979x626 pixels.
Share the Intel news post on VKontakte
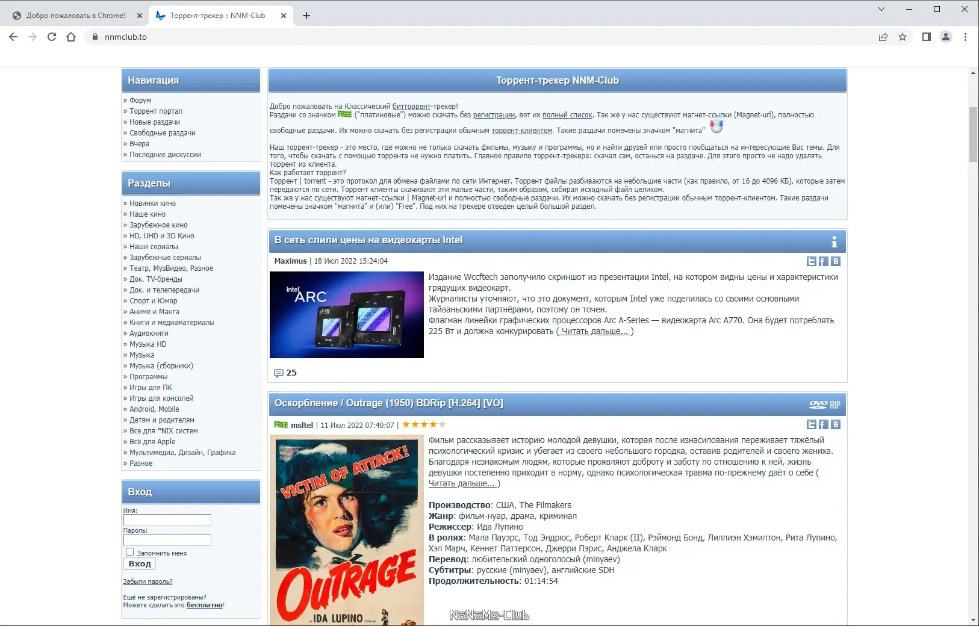pos(836,261)
